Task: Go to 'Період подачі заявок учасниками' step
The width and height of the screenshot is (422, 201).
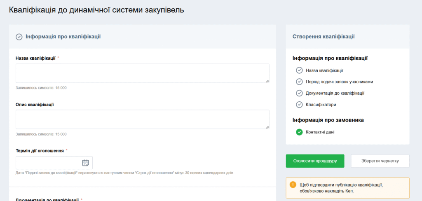Action: (x=339, y=82)
